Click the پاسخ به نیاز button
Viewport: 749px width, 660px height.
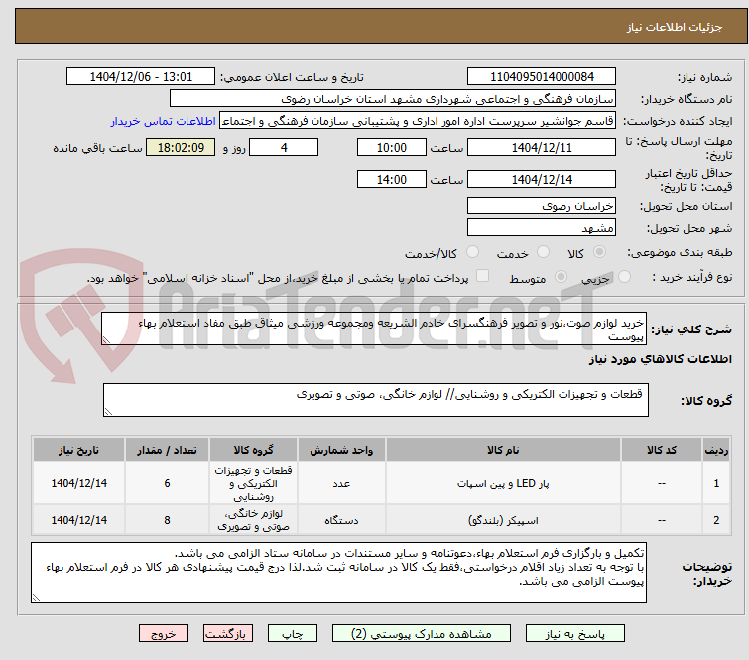pyautogui.click(x=574, y=634)
